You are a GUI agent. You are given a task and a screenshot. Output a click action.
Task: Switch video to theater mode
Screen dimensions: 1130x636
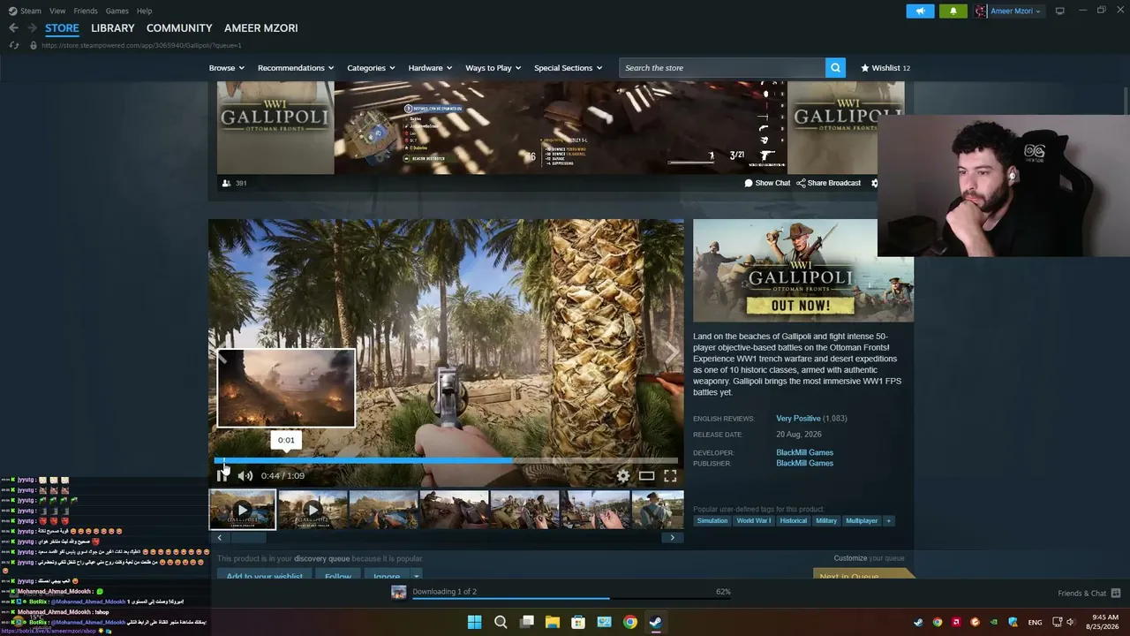click(x=647, y=476)
